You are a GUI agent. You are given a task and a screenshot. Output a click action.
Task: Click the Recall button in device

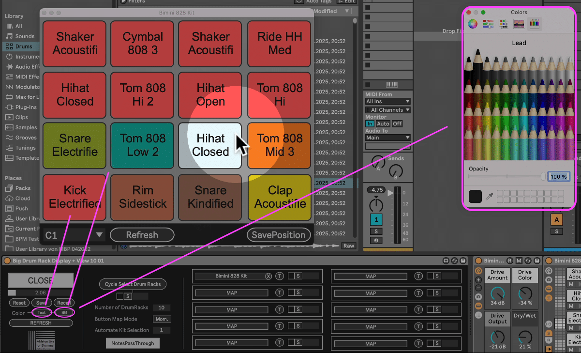click(x=64, y=303)
